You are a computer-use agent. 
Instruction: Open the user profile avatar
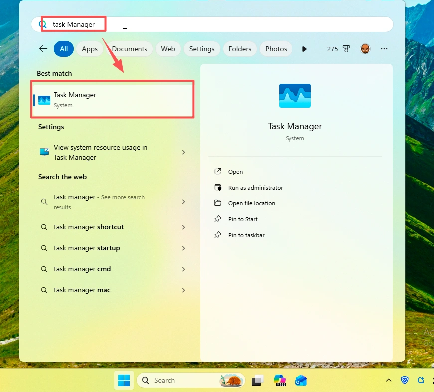pos(365,49)
